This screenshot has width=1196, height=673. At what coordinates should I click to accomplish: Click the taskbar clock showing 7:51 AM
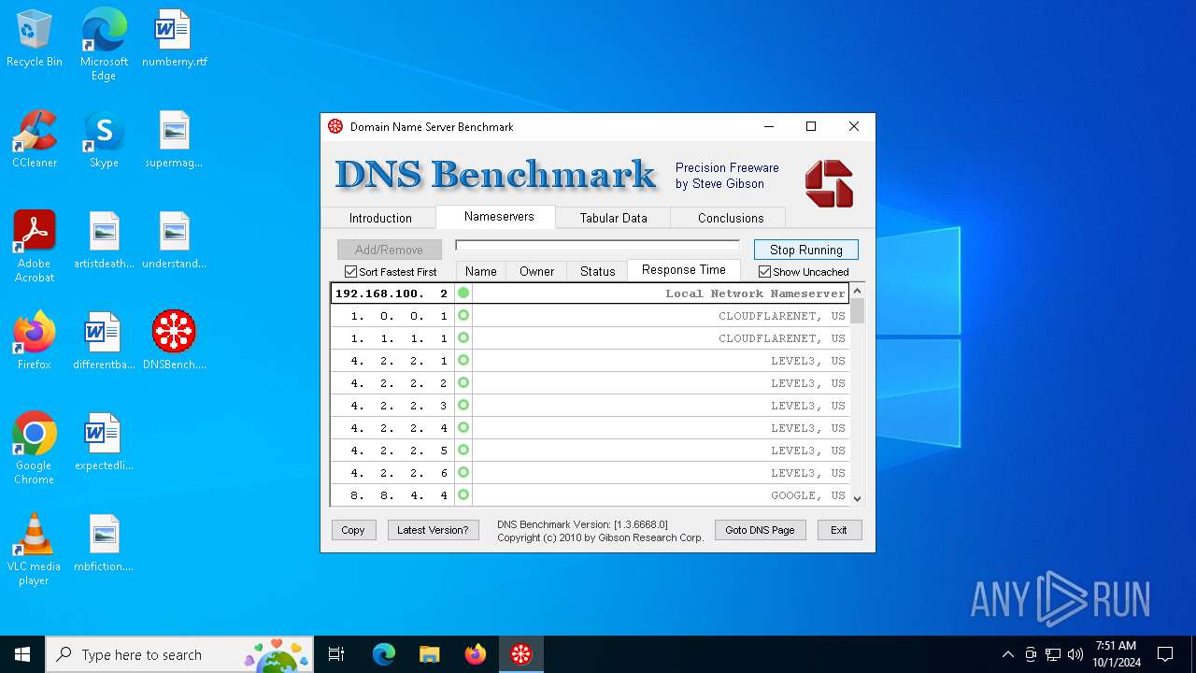coord(1117,654)
